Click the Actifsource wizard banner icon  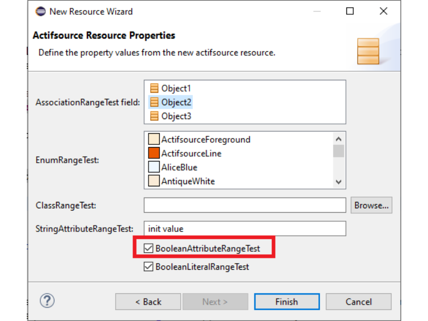click(x=368, y=51)
